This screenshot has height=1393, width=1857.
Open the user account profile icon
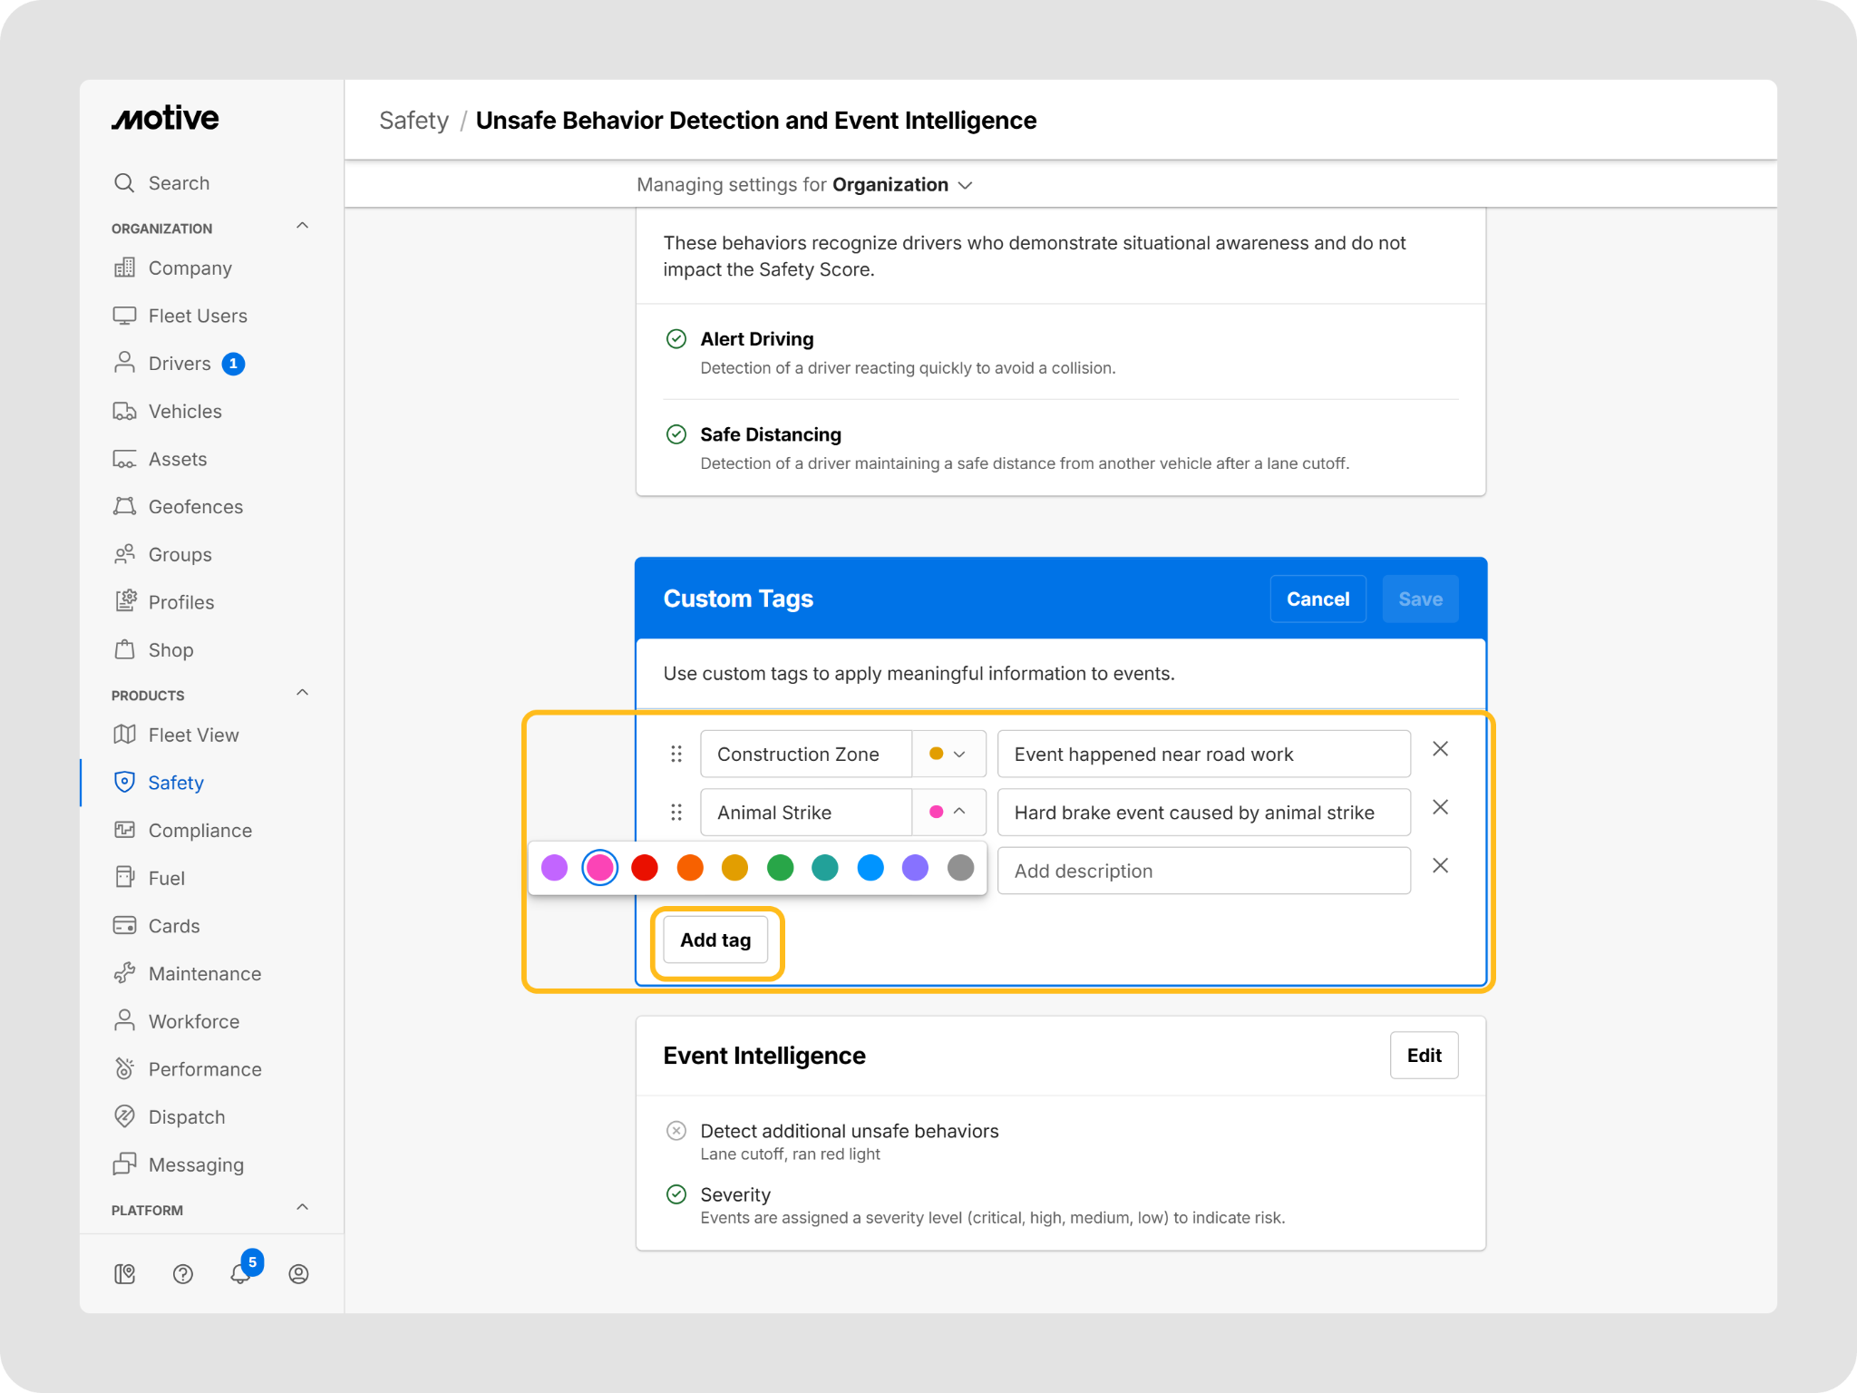coord(298,1274)
